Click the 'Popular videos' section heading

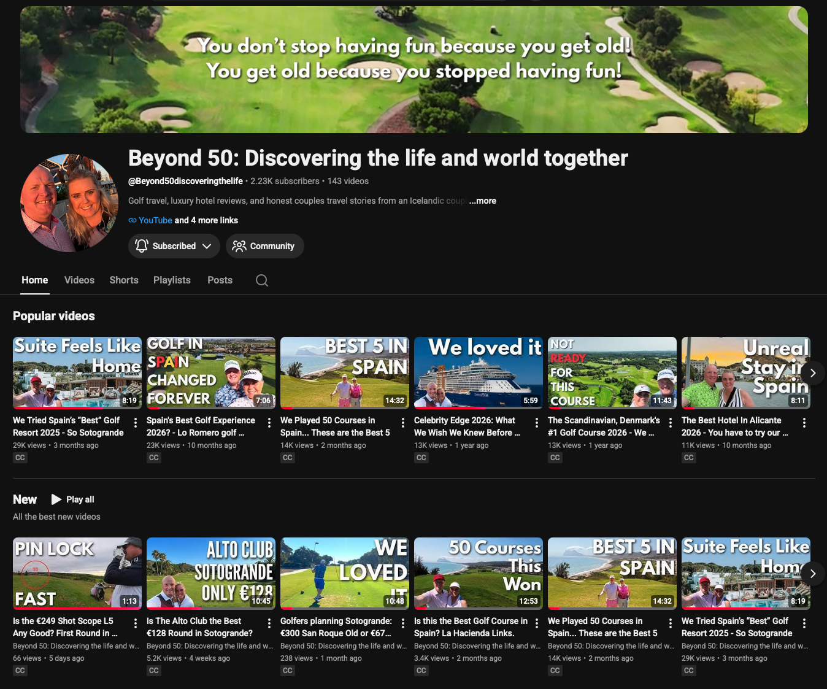[54, 316]
